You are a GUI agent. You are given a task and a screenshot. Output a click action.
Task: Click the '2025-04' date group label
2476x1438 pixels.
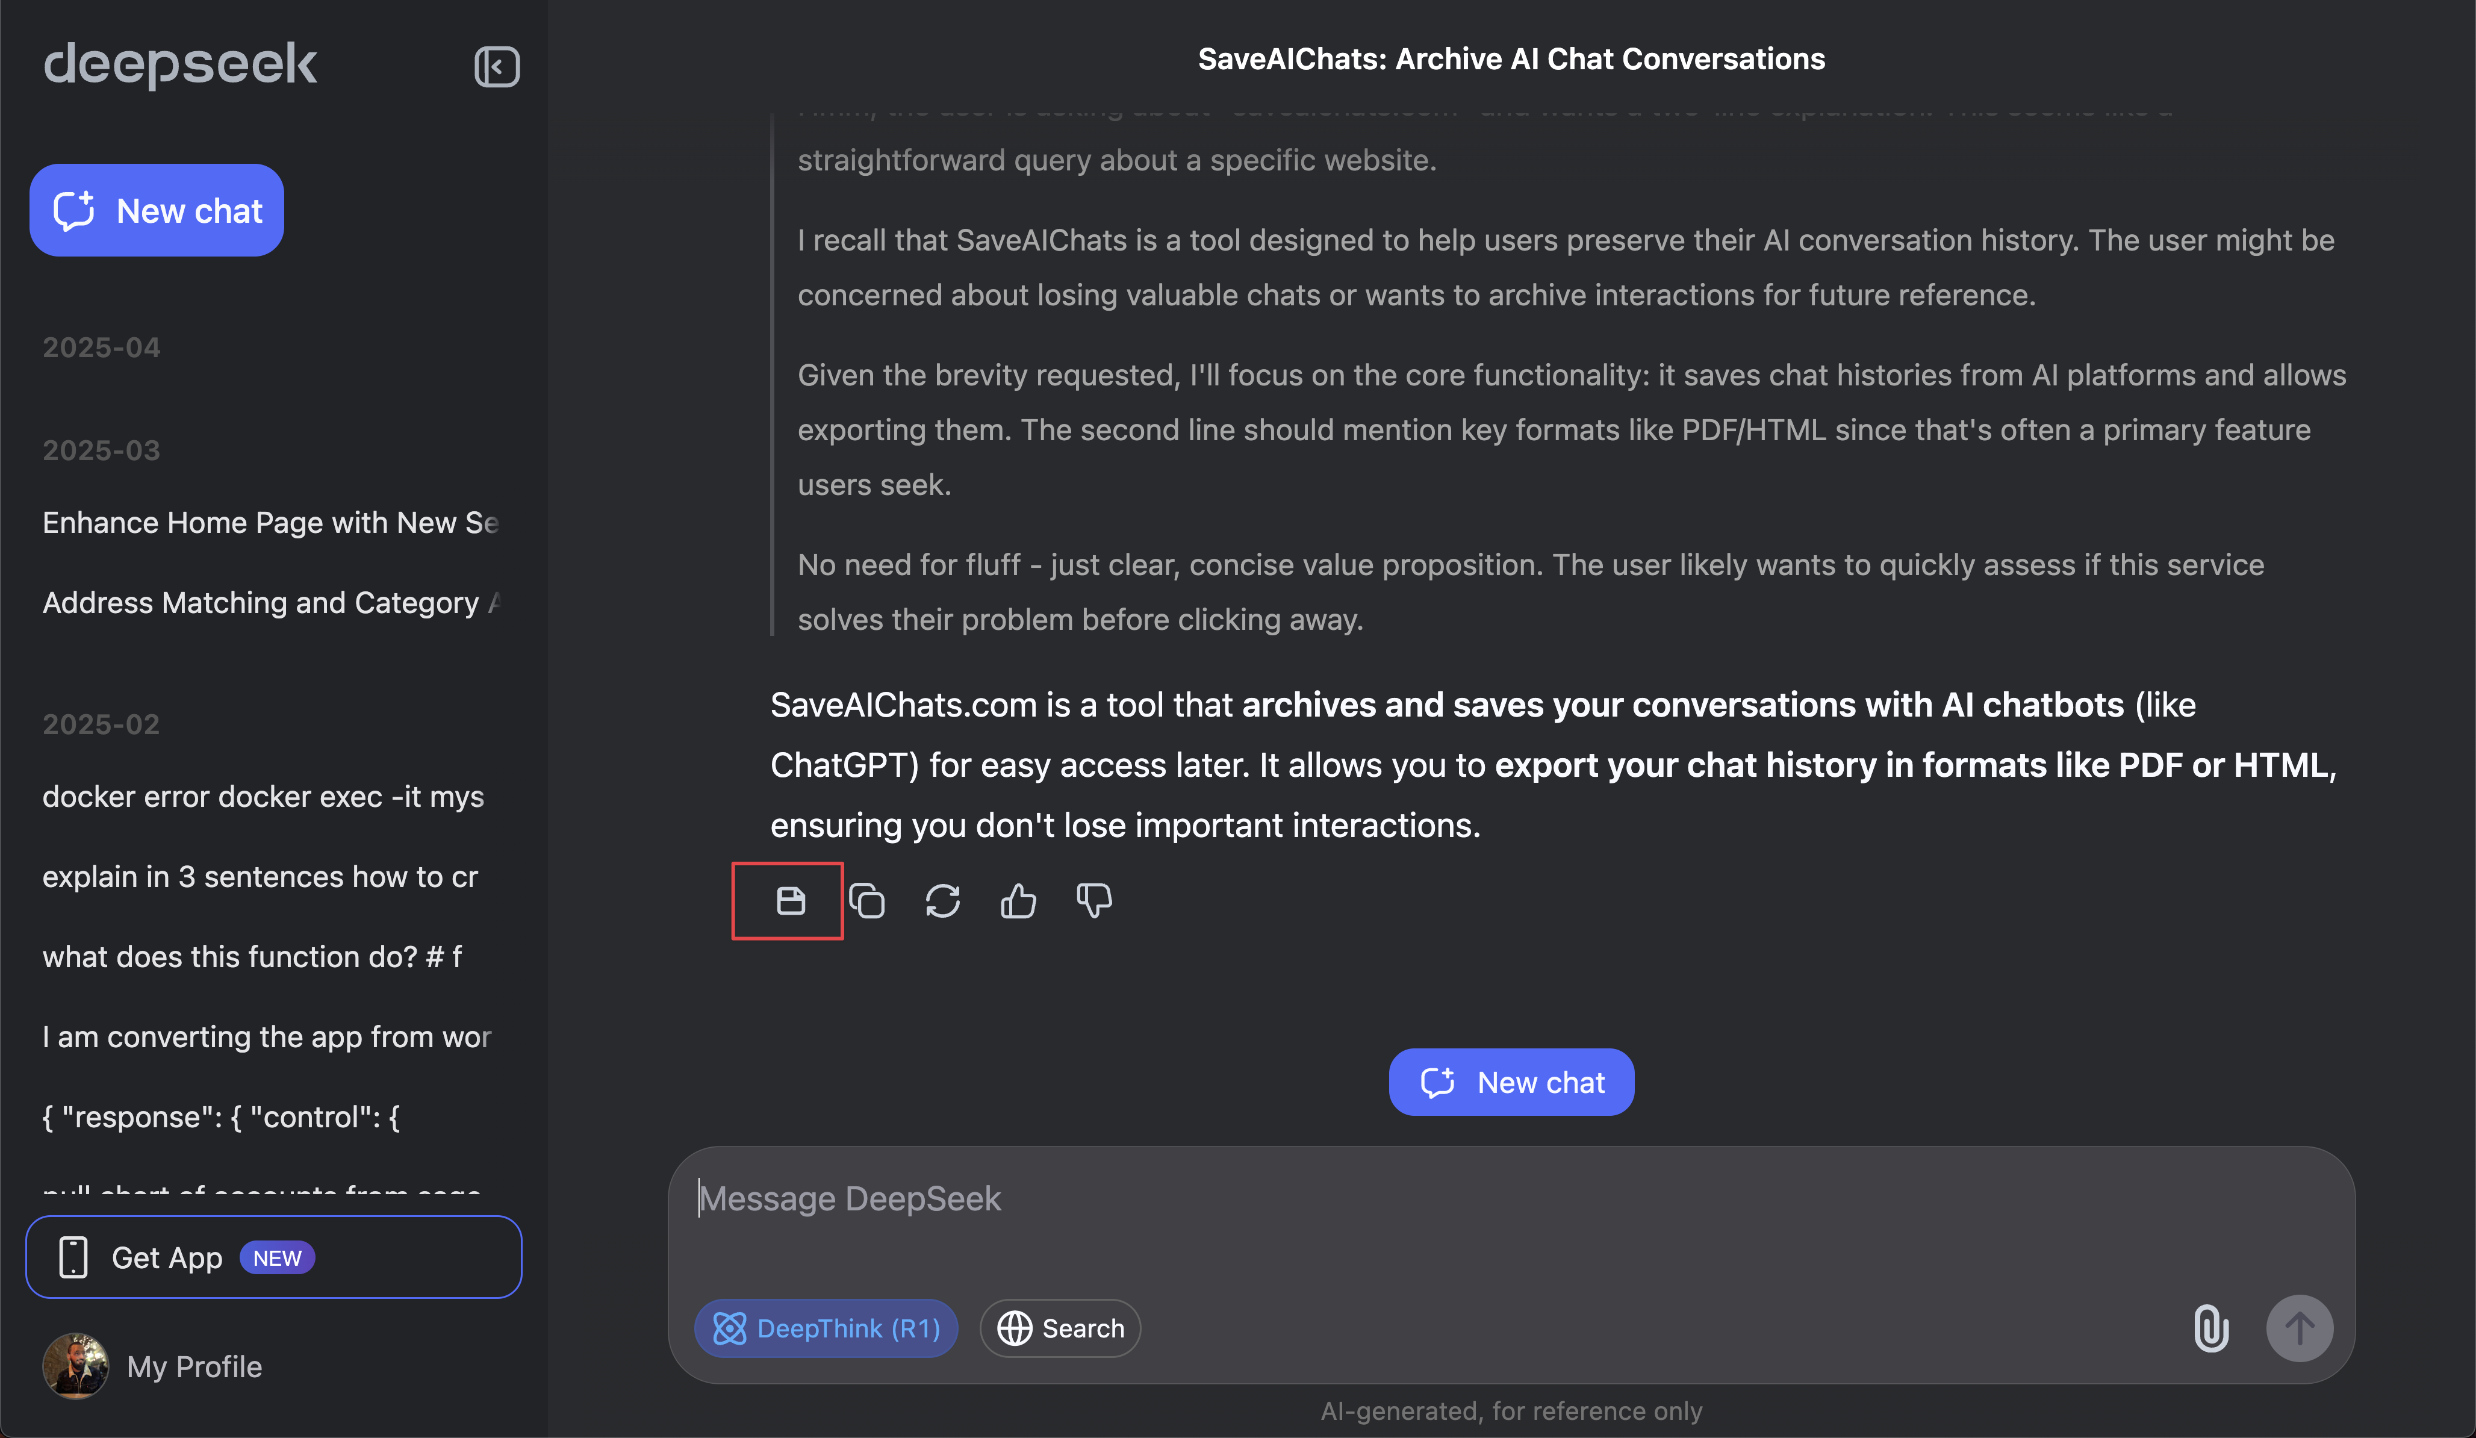pos(101,348)
